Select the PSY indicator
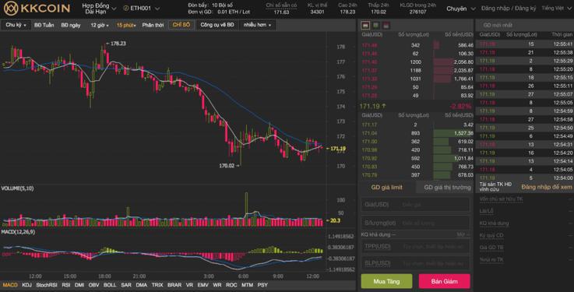Screen dimensions: 574x292 (x=262, y=285)
